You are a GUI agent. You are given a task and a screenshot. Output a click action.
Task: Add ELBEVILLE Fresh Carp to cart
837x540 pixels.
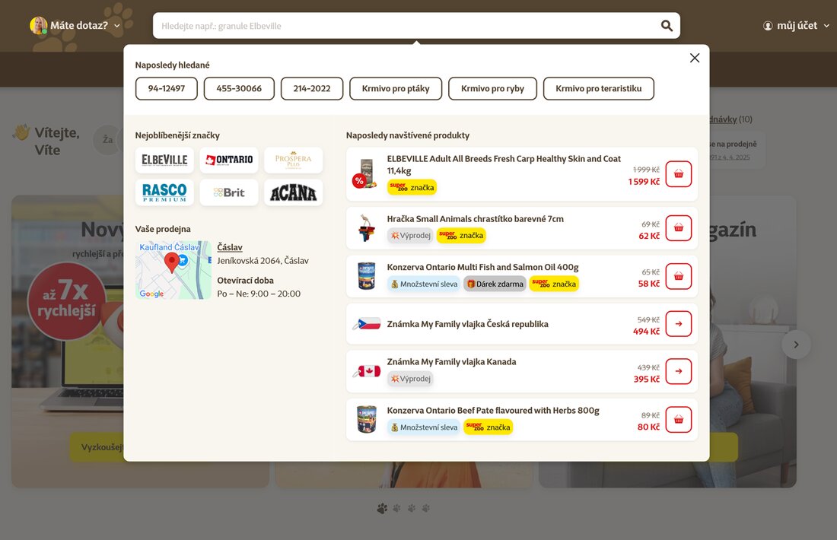(678, 174)
